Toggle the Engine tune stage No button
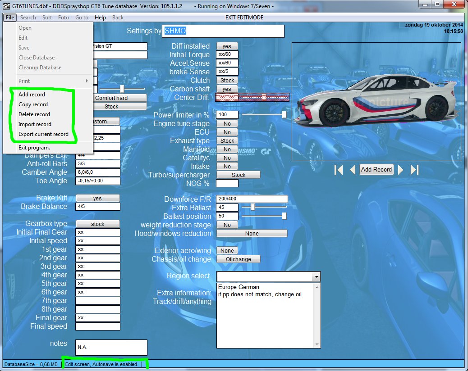 point(227,124)
